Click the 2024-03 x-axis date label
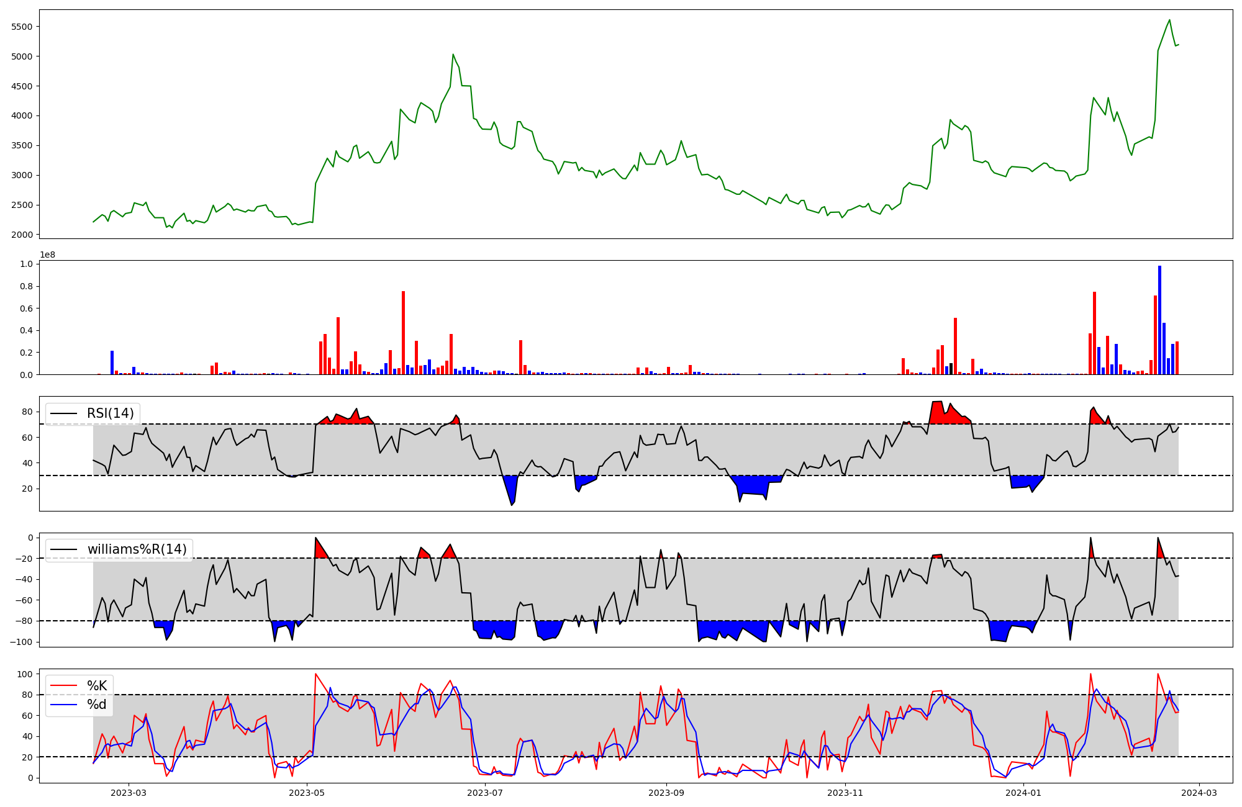Image resolution: width=1242 pixels, height=807 pixels. [1199, 793]
